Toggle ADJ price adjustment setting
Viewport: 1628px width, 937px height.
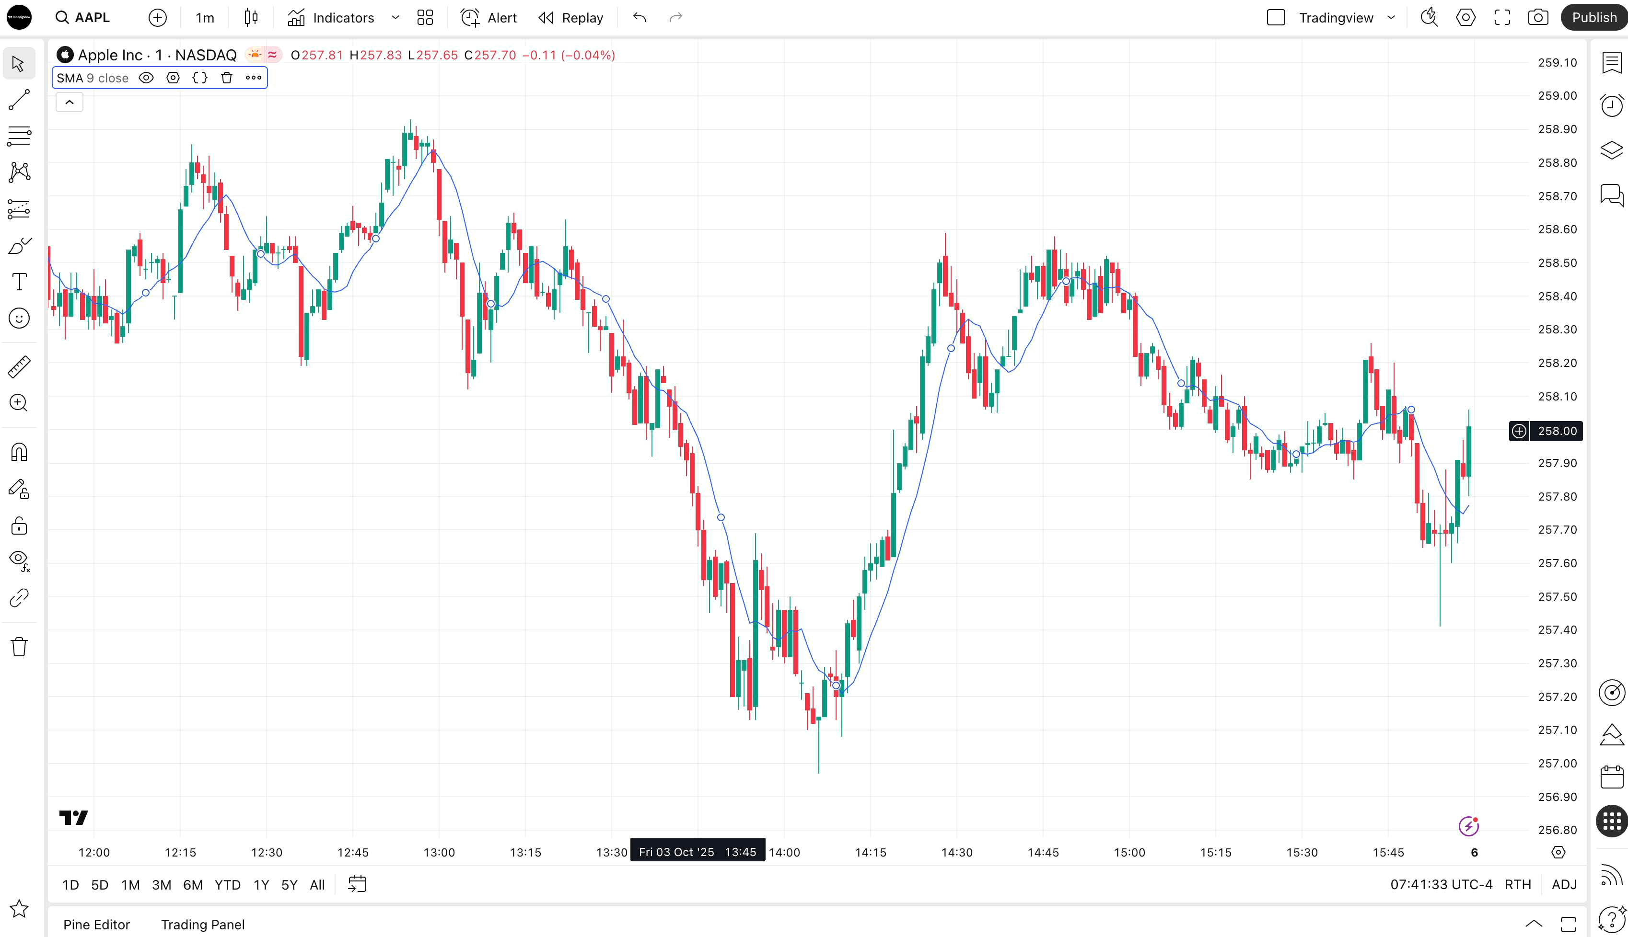(x=1564, y=884)
